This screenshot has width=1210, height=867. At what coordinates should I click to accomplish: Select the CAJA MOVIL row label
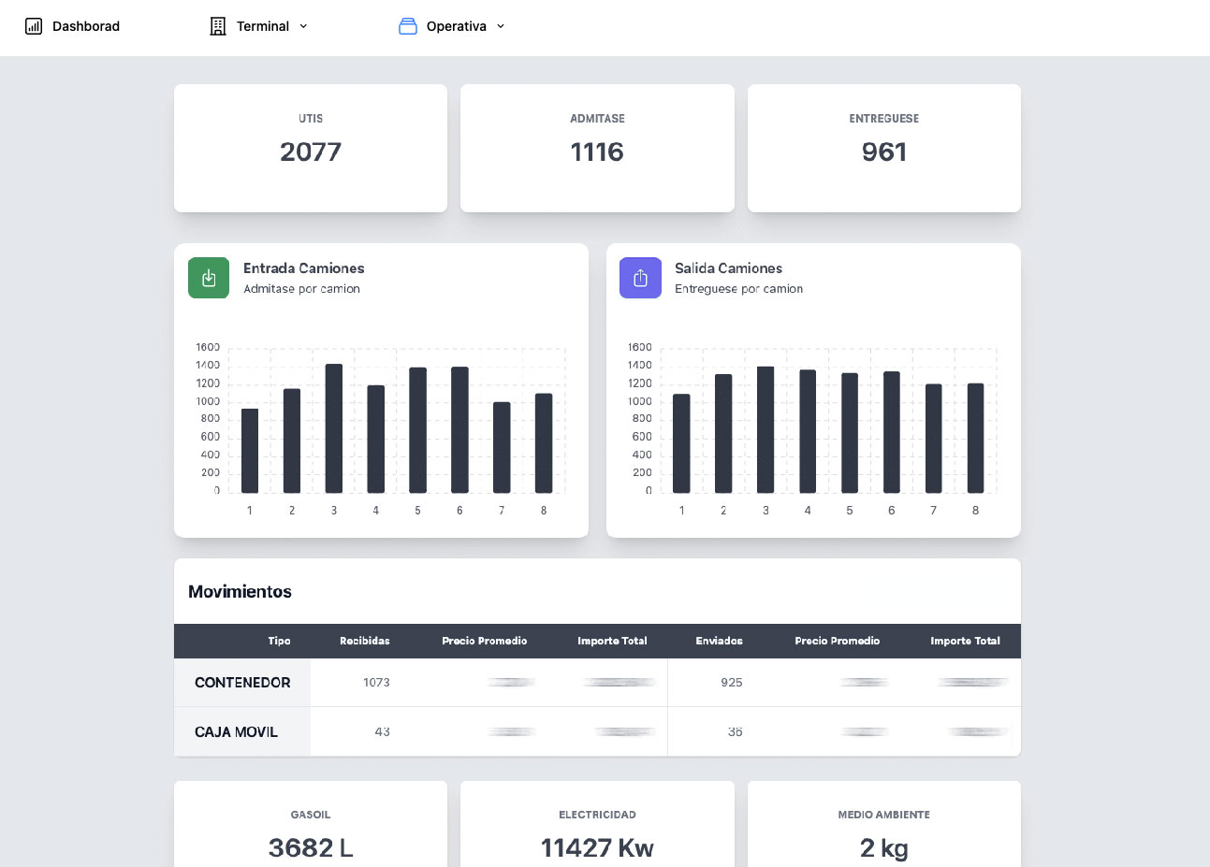[x=236, y=732]
